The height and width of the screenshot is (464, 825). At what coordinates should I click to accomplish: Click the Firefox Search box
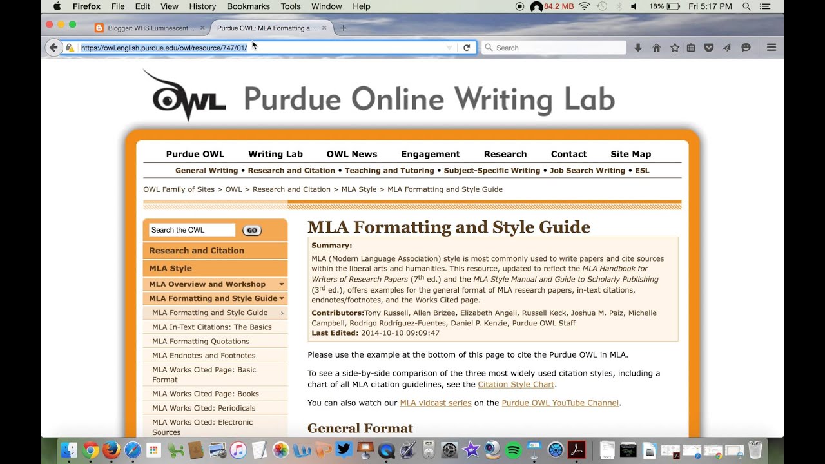click(554, 48)
